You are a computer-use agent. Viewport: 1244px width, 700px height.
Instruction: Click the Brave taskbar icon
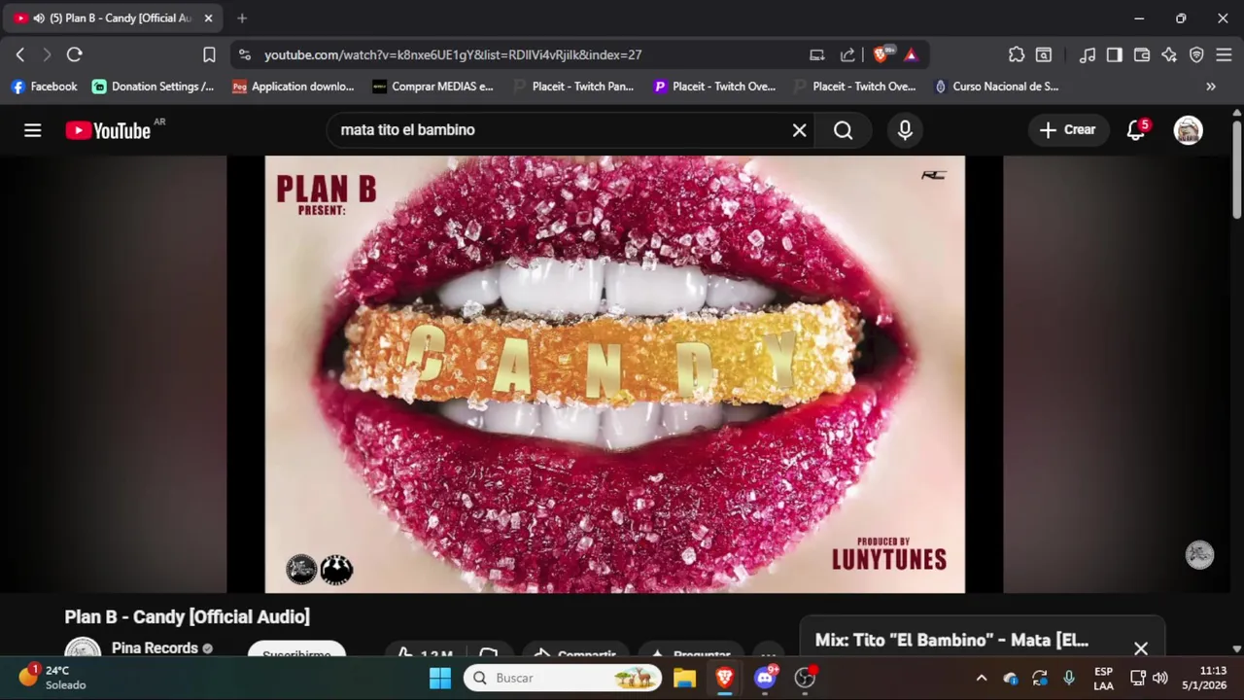pos(724,678)
